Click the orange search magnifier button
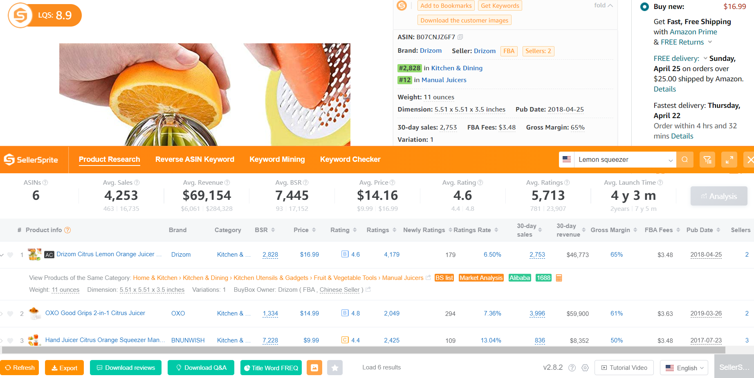 click(x=685, y=159)
